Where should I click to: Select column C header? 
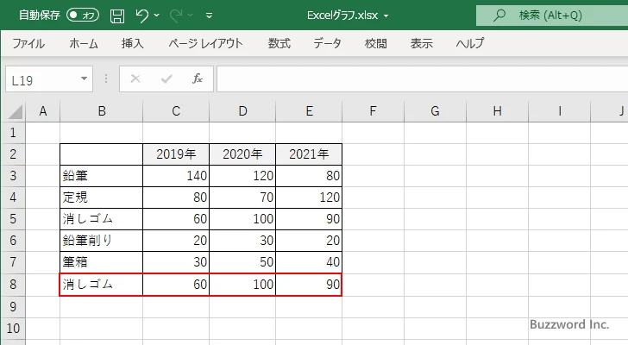click(x=176, y=111)
